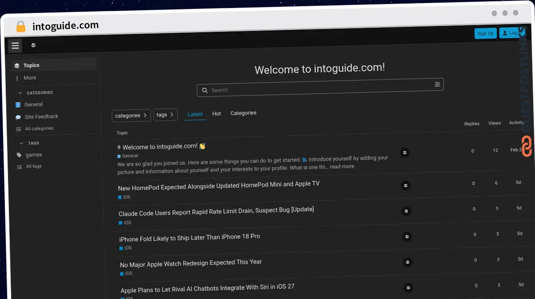Open poster avatar for Claude Code topic

pos(406,211)
